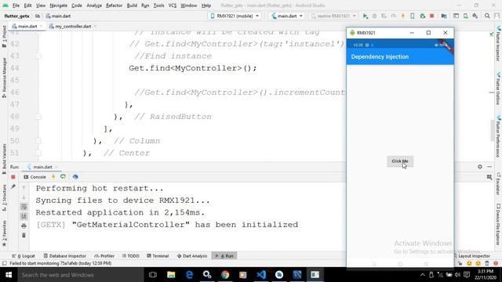Open Database Inspector tool window
502x282 pixels.
click(64, 256)
